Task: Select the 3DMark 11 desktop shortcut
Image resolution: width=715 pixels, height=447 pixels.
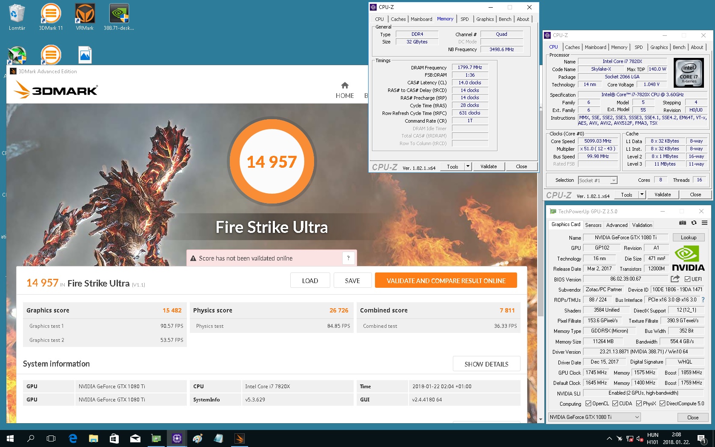Action: click(x=51, y=17)
